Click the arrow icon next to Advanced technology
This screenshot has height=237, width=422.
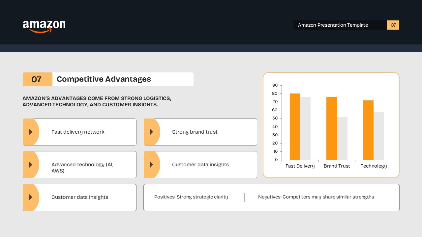[31, 165]
